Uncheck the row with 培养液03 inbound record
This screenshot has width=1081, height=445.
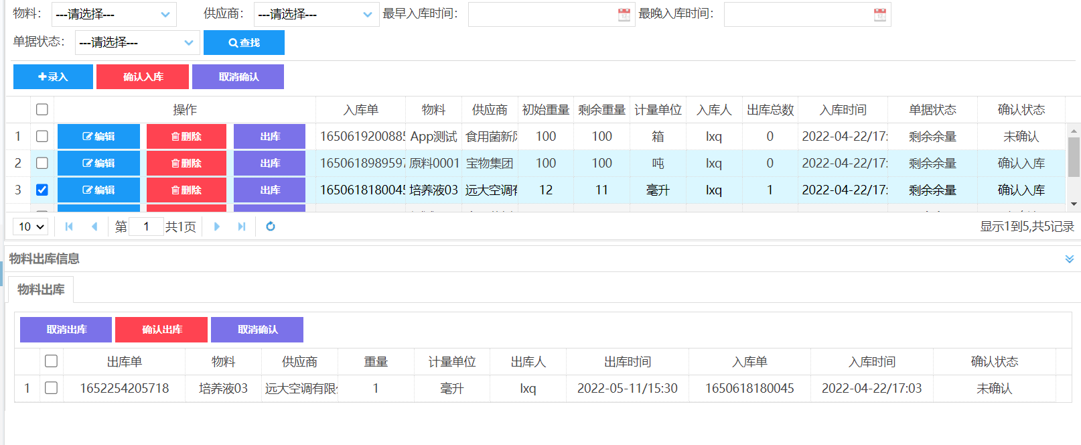point(42,190)
